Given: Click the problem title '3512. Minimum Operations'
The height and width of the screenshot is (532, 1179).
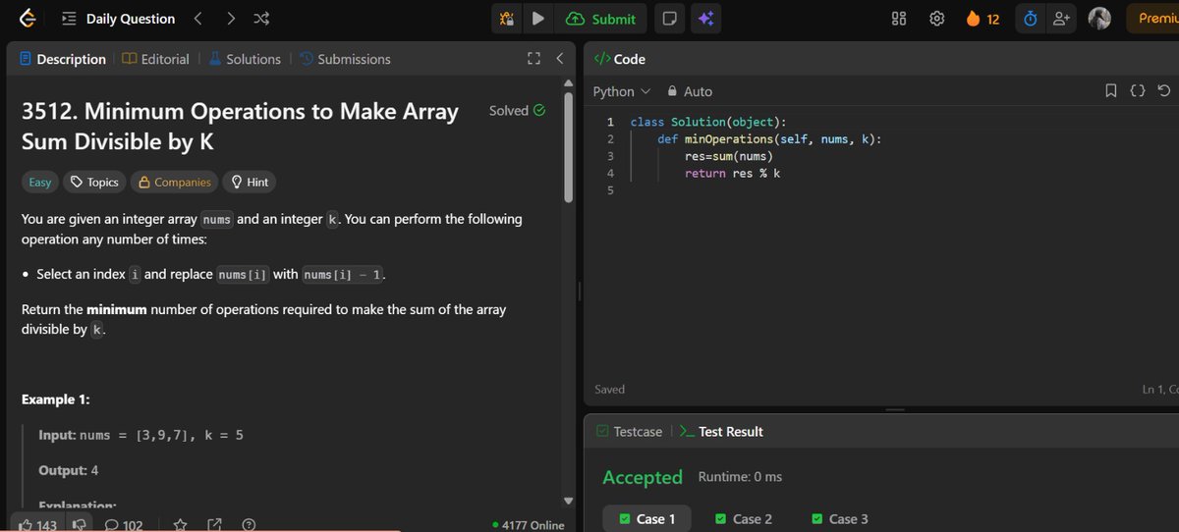Looking at the screenshot, I should click(240, 126).
